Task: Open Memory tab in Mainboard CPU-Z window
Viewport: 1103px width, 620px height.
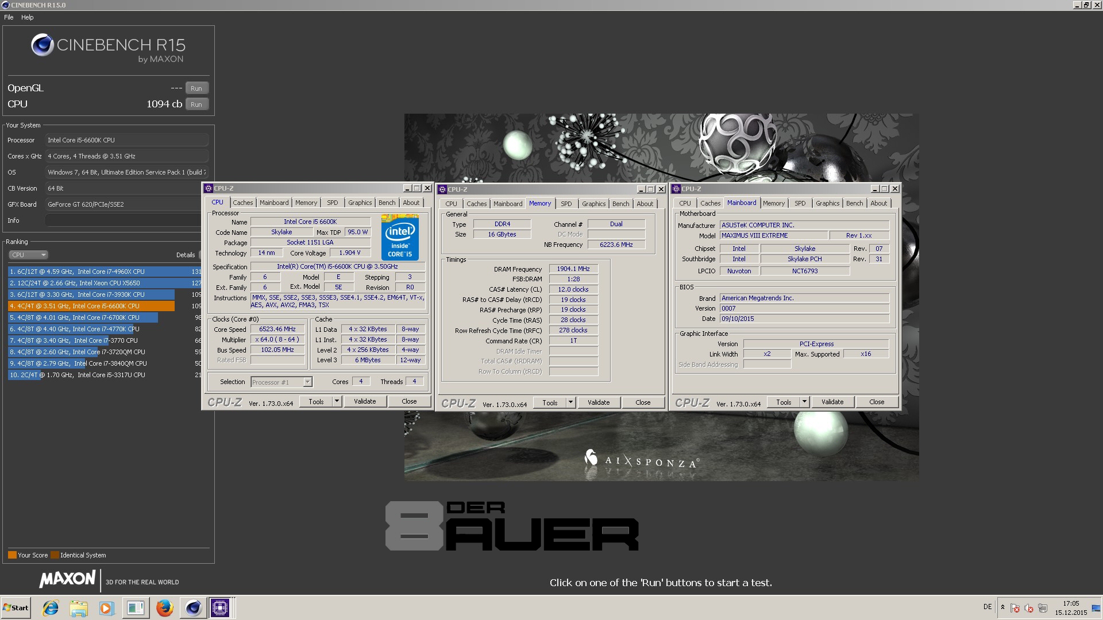Action: [x=774, y=203]
